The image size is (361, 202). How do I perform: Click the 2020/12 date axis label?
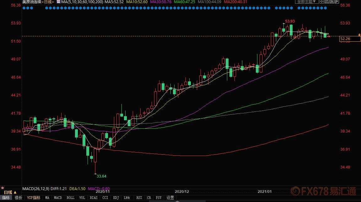point(182,191)
